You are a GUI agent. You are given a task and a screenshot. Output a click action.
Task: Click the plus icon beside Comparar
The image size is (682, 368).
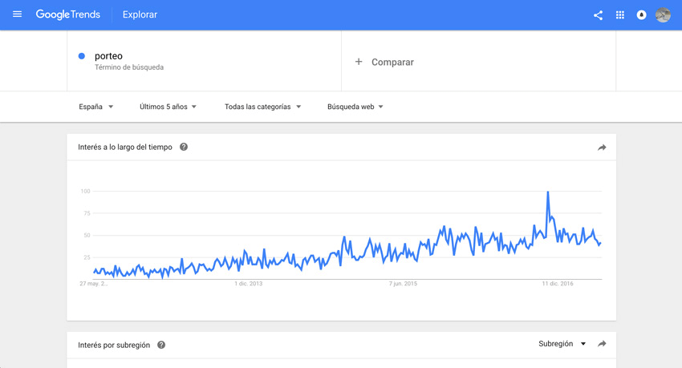coord(359,62)
